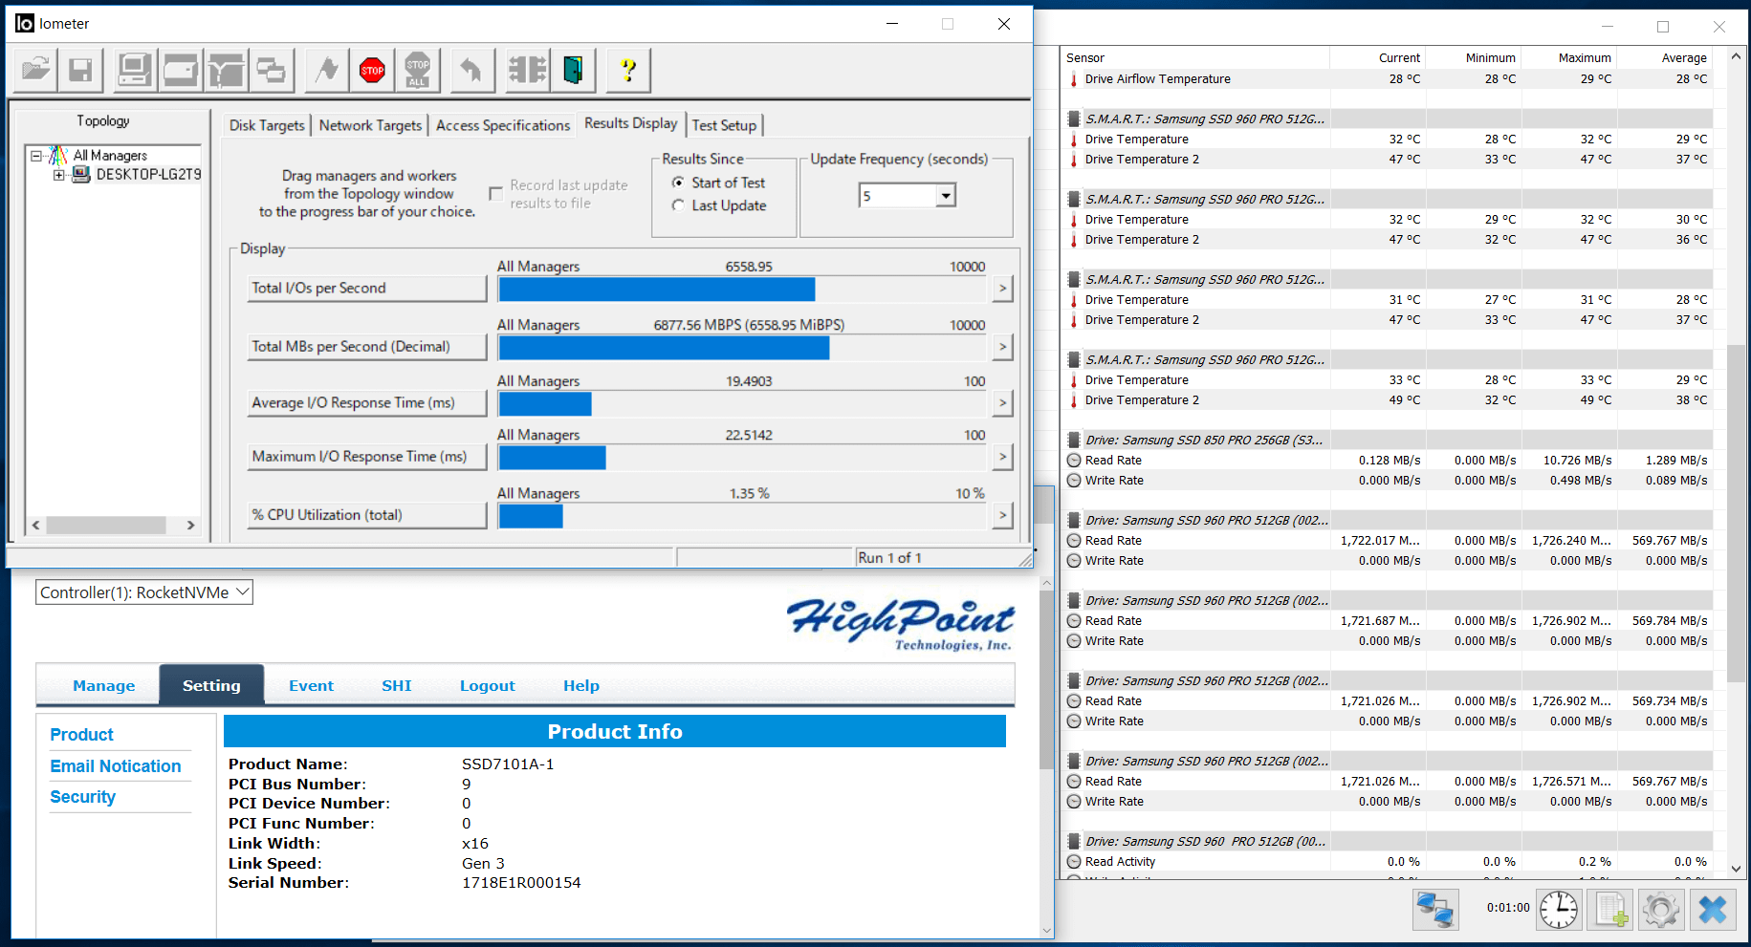This screenshot has width=1751, height=947.
Task: Open the HighPoint Help link
Action: 580,685
